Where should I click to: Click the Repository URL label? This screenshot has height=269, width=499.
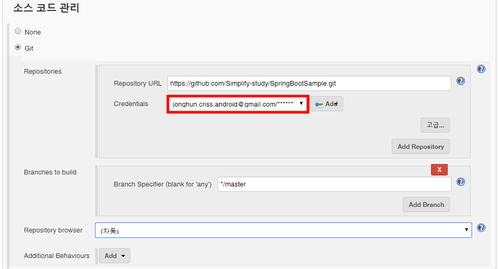(x=138, y=83)
